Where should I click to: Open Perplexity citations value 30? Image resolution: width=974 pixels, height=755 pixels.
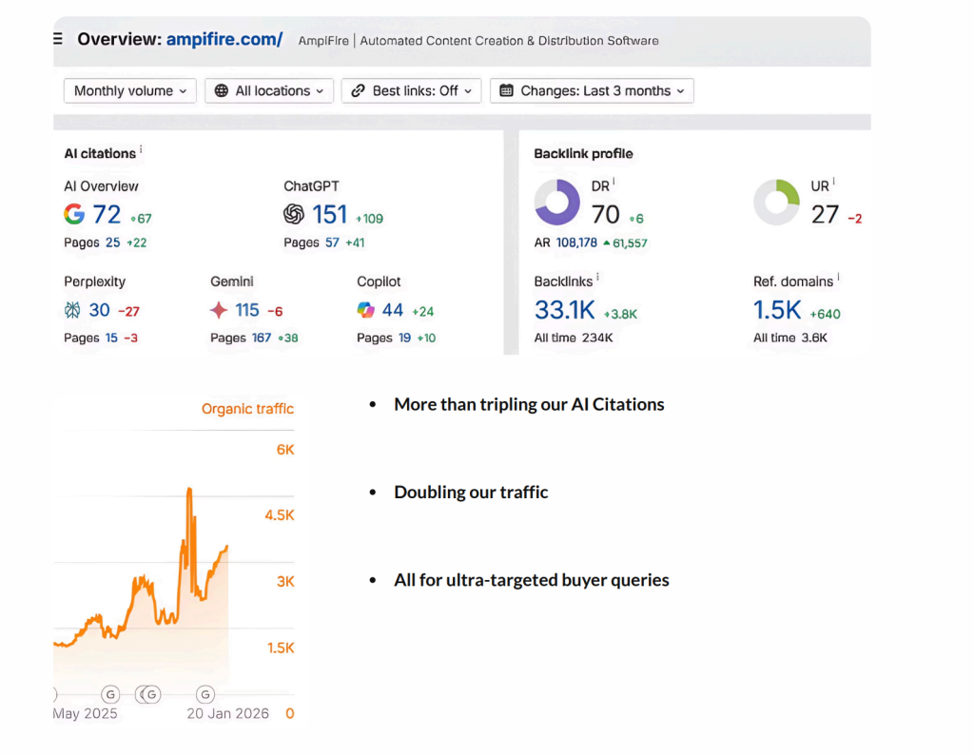point(99,310)
